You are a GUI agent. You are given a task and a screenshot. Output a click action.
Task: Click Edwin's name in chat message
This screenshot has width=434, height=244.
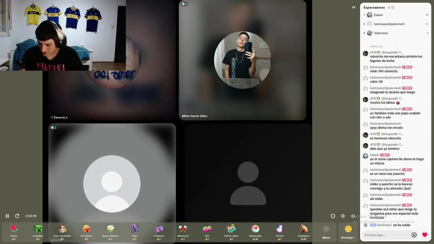pyautogui.click(x=374, y=155)
